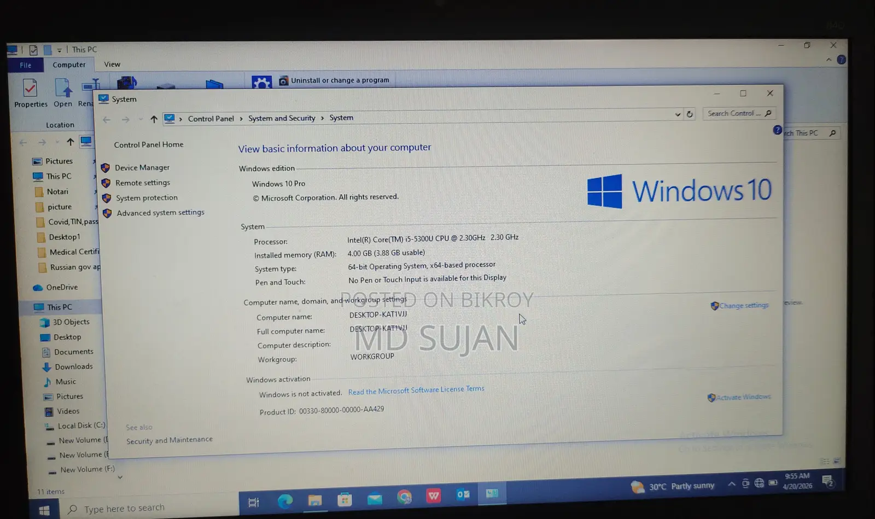This screenshot has height=519, width=875.
Task: Open the Windows Start menu
Action: 44,510
